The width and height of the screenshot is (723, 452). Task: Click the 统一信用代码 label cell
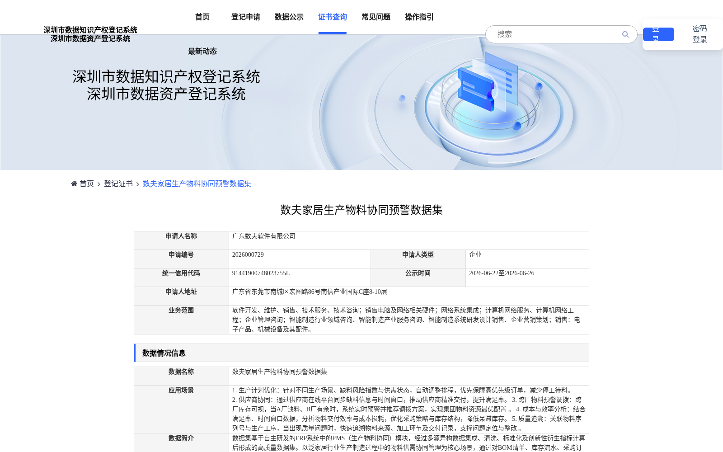pyautogui.click(x=181, y=278)
